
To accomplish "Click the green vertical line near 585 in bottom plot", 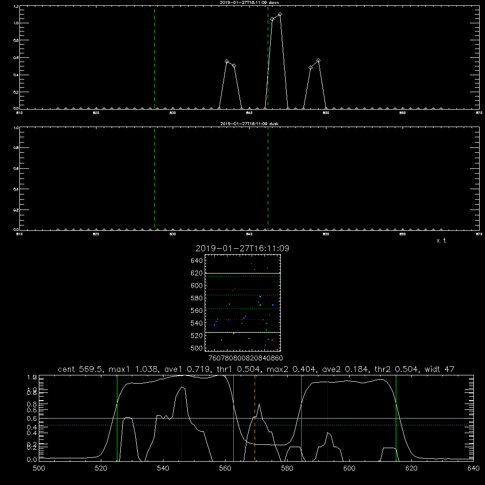I will coord(301,418).
